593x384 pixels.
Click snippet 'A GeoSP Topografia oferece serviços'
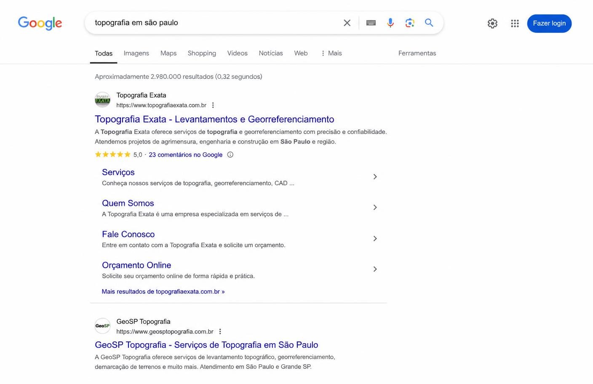tap(215, 362)
